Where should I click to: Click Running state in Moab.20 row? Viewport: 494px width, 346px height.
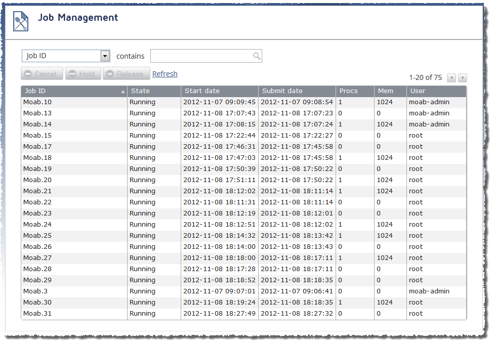(x=142, y=180)
